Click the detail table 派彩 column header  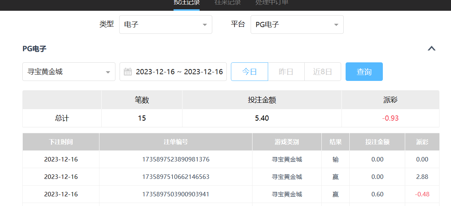pyautogui.click(x=422, y=142)
